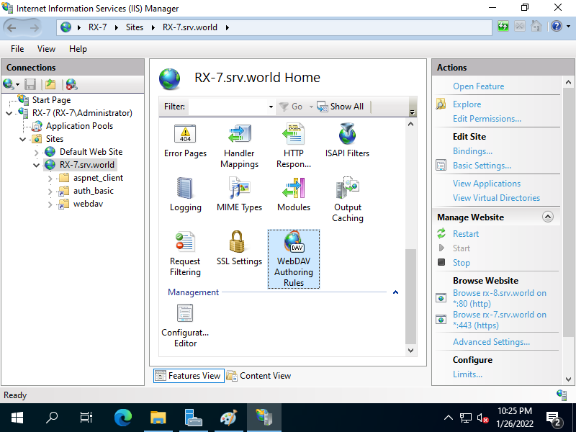This screenshot has height=432, width=576.
Task: Open the Logging feature
Action: (x=185, y=194)
